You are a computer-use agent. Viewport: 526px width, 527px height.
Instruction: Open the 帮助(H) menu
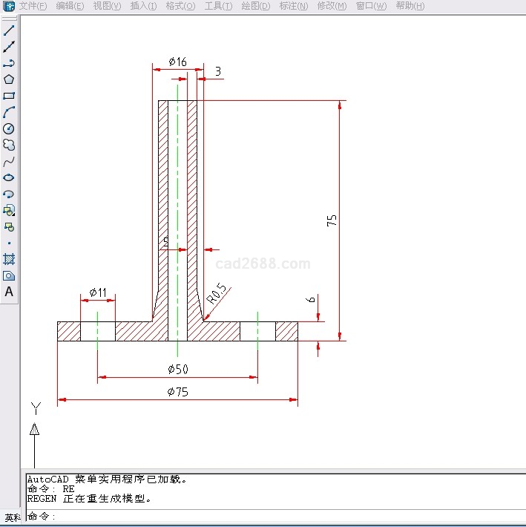click(x=410, y=6)
